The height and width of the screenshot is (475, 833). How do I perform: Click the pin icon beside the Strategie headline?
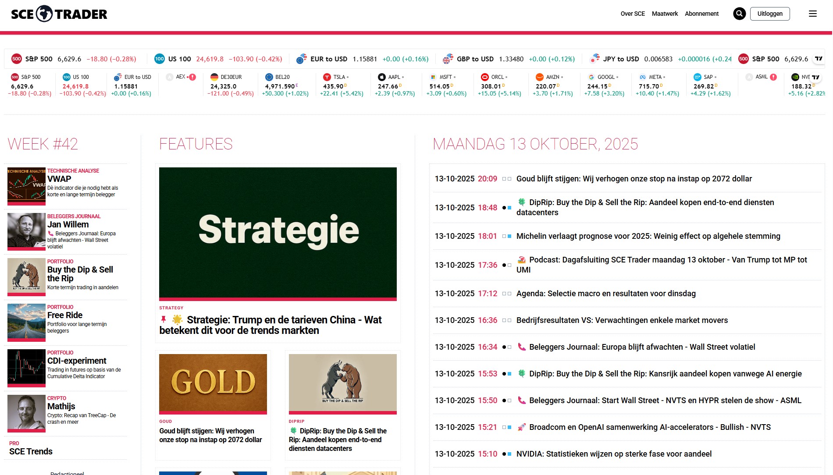coord(164,319)
